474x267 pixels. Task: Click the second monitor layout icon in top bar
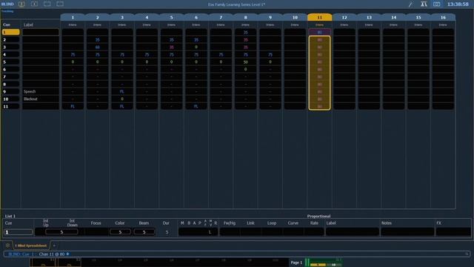coord(35,4)
